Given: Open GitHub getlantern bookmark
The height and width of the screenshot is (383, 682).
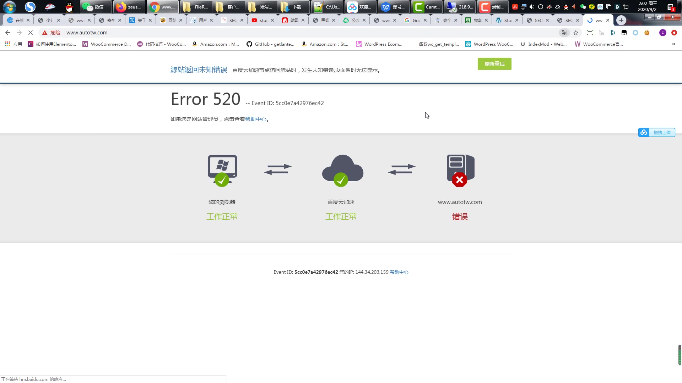Looking at the screenshot, I should click(270, 44).
